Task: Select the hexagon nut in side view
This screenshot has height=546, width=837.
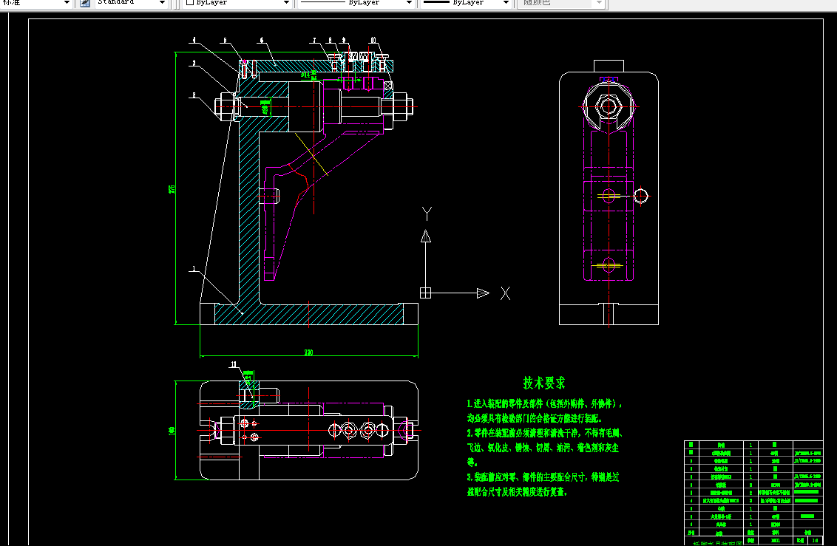Action: (609, 106)
